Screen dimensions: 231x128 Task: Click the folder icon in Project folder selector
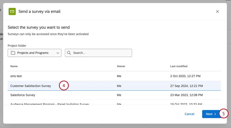[x=13, y=53]
